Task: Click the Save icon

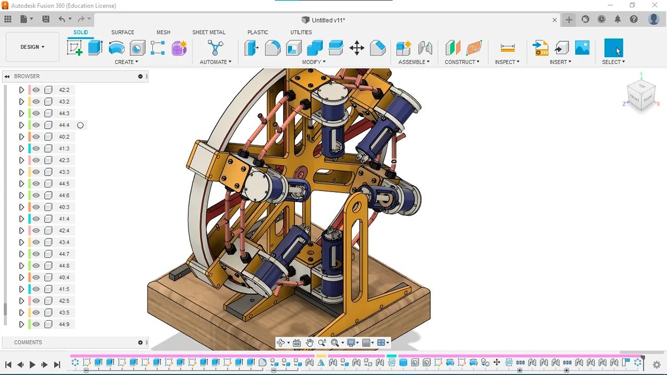Action: [x=46, y=19]
